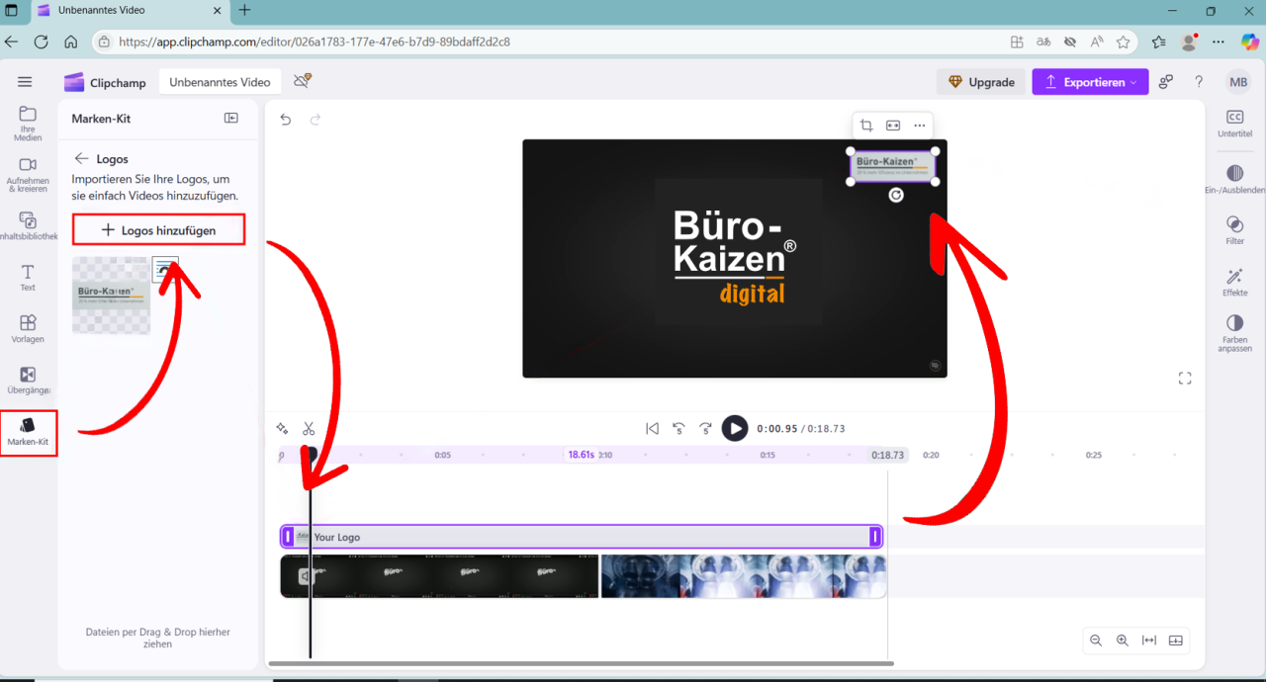The width and height of the screenshot is (1266, 682).
Task: Open the Übergänge panel
Action: coord(28,381)
